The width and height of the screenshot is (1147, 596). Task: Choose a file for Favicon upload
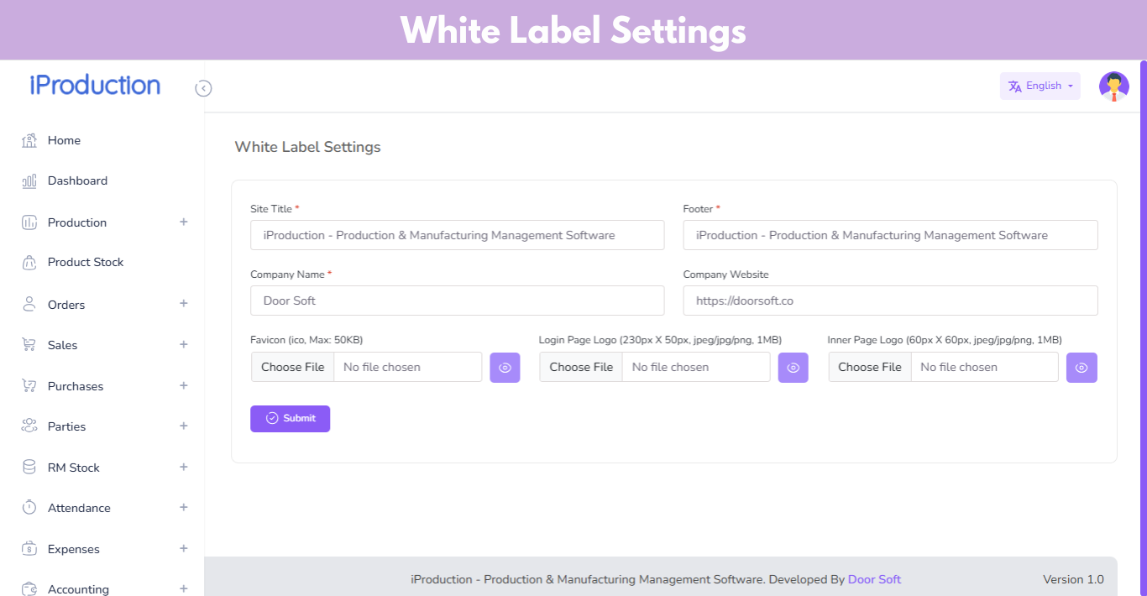pos(293,368)
